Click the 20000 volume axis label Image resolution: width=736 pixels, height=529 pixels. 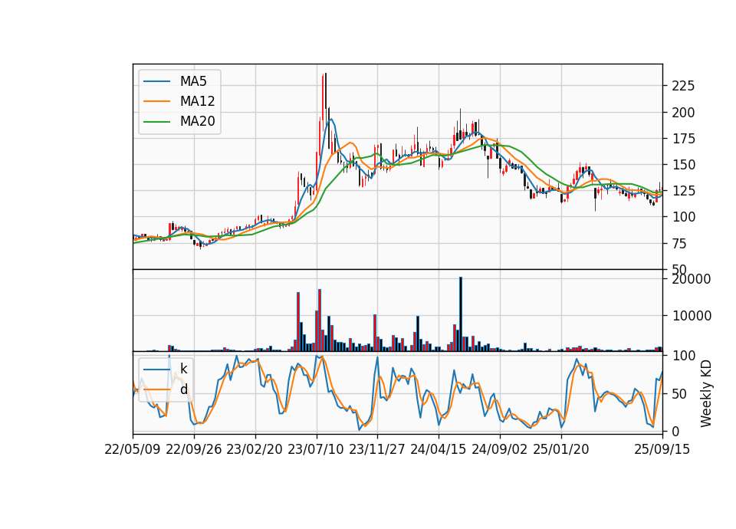pos(692,279)
